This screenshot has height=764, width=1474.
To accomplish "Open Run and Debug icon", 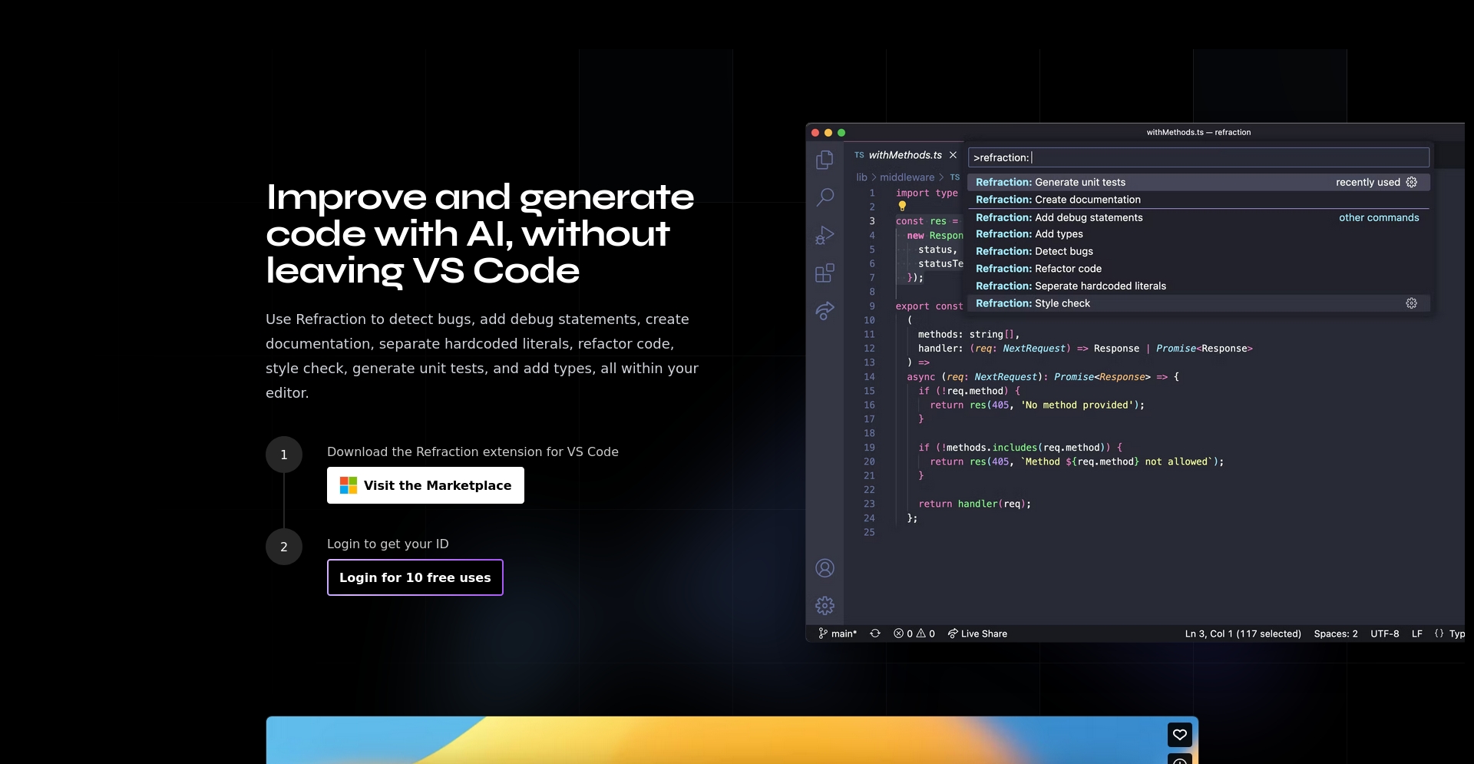I will (x=825, y=235).
